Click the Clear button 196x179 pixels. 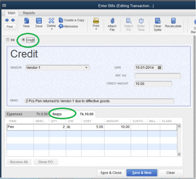click(x=171, y=172)
